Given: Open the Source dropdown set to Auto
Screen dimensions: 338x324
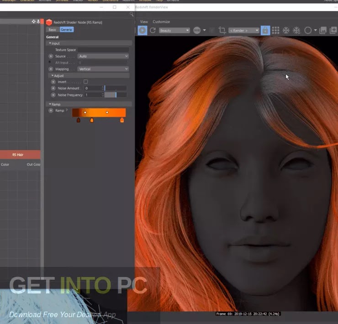Looking at the screenshot, I should [103, 56].
